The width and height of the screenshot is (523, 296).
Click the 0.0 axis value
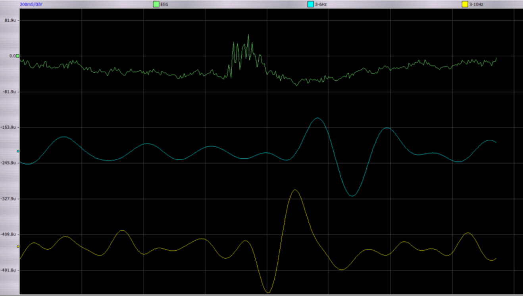13,56
